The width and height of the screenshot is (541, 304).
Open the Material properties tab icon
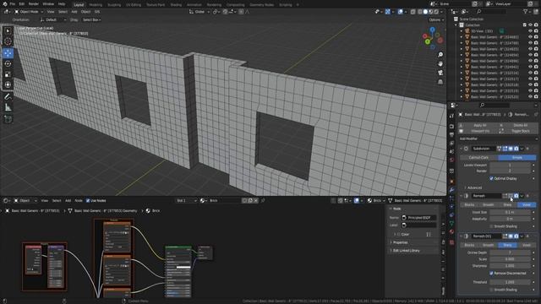tap(451, 231)
